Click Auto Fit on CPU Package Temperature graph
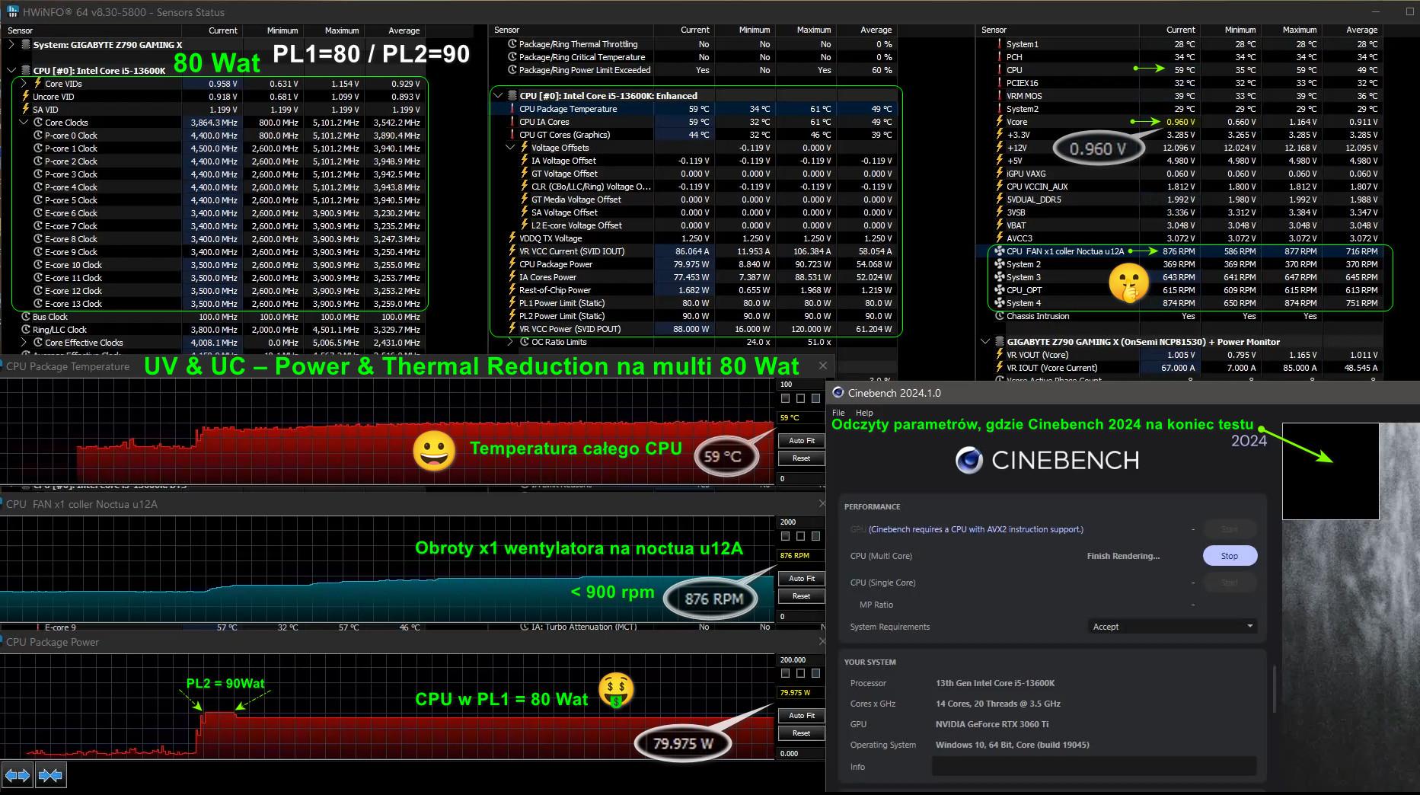 coord(801,441)
